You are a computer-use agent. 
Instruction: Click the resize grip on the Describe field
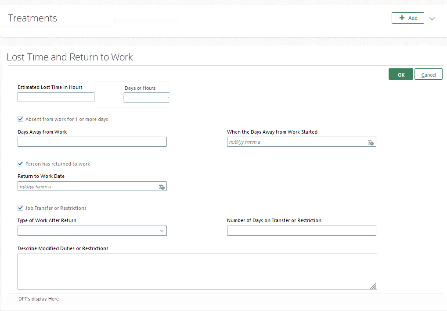(x=374, y=286)
